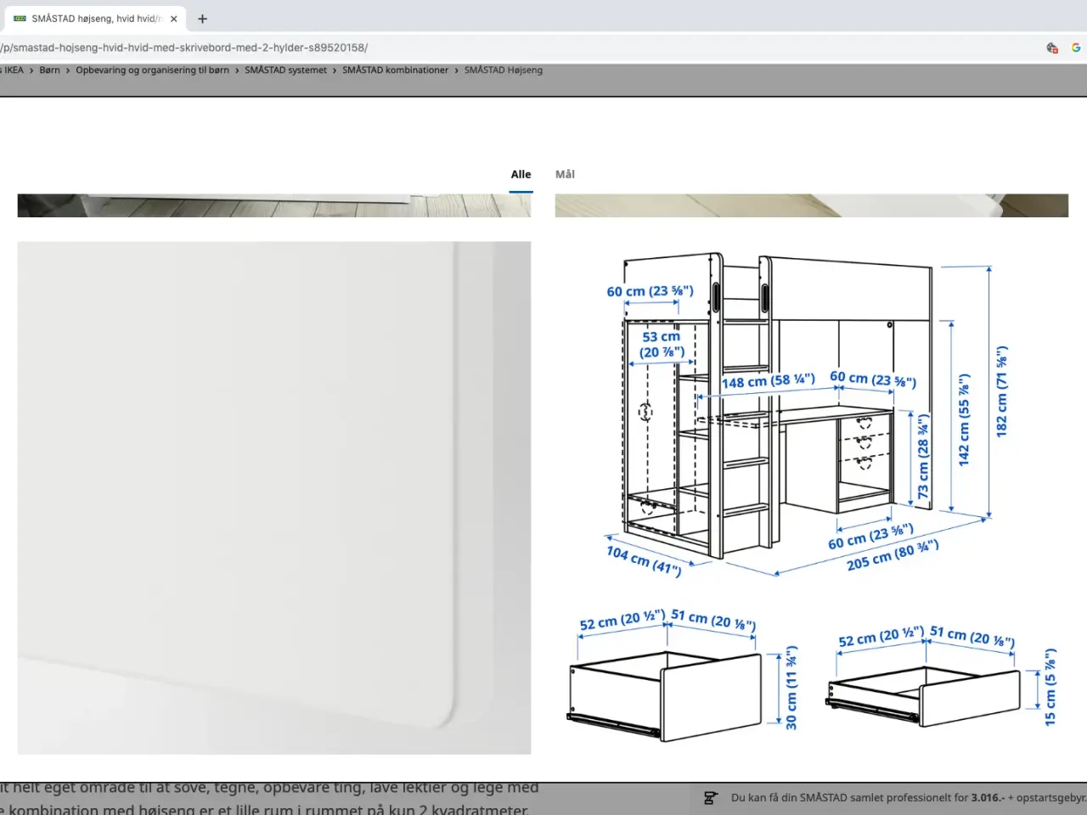Switch to the Mål tab

coord(565,174)
